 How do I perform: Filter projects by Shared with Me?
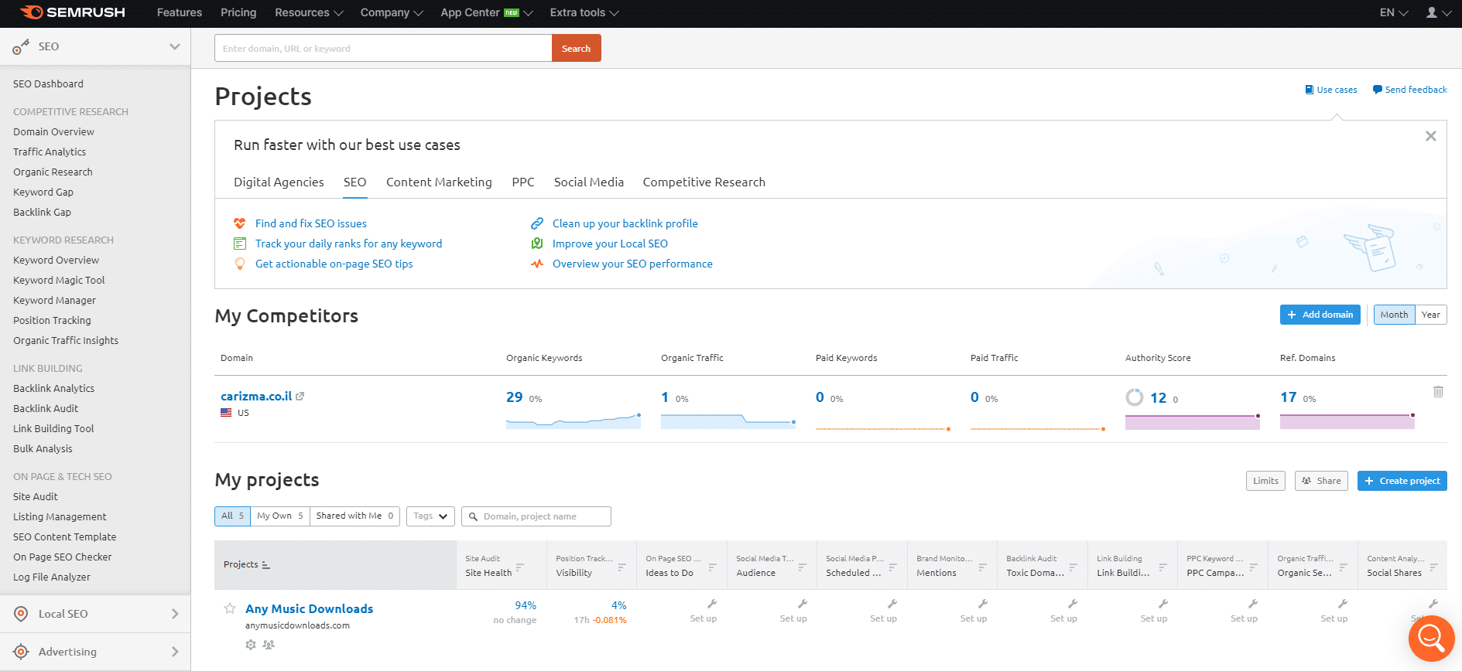[x=354, y=516]
